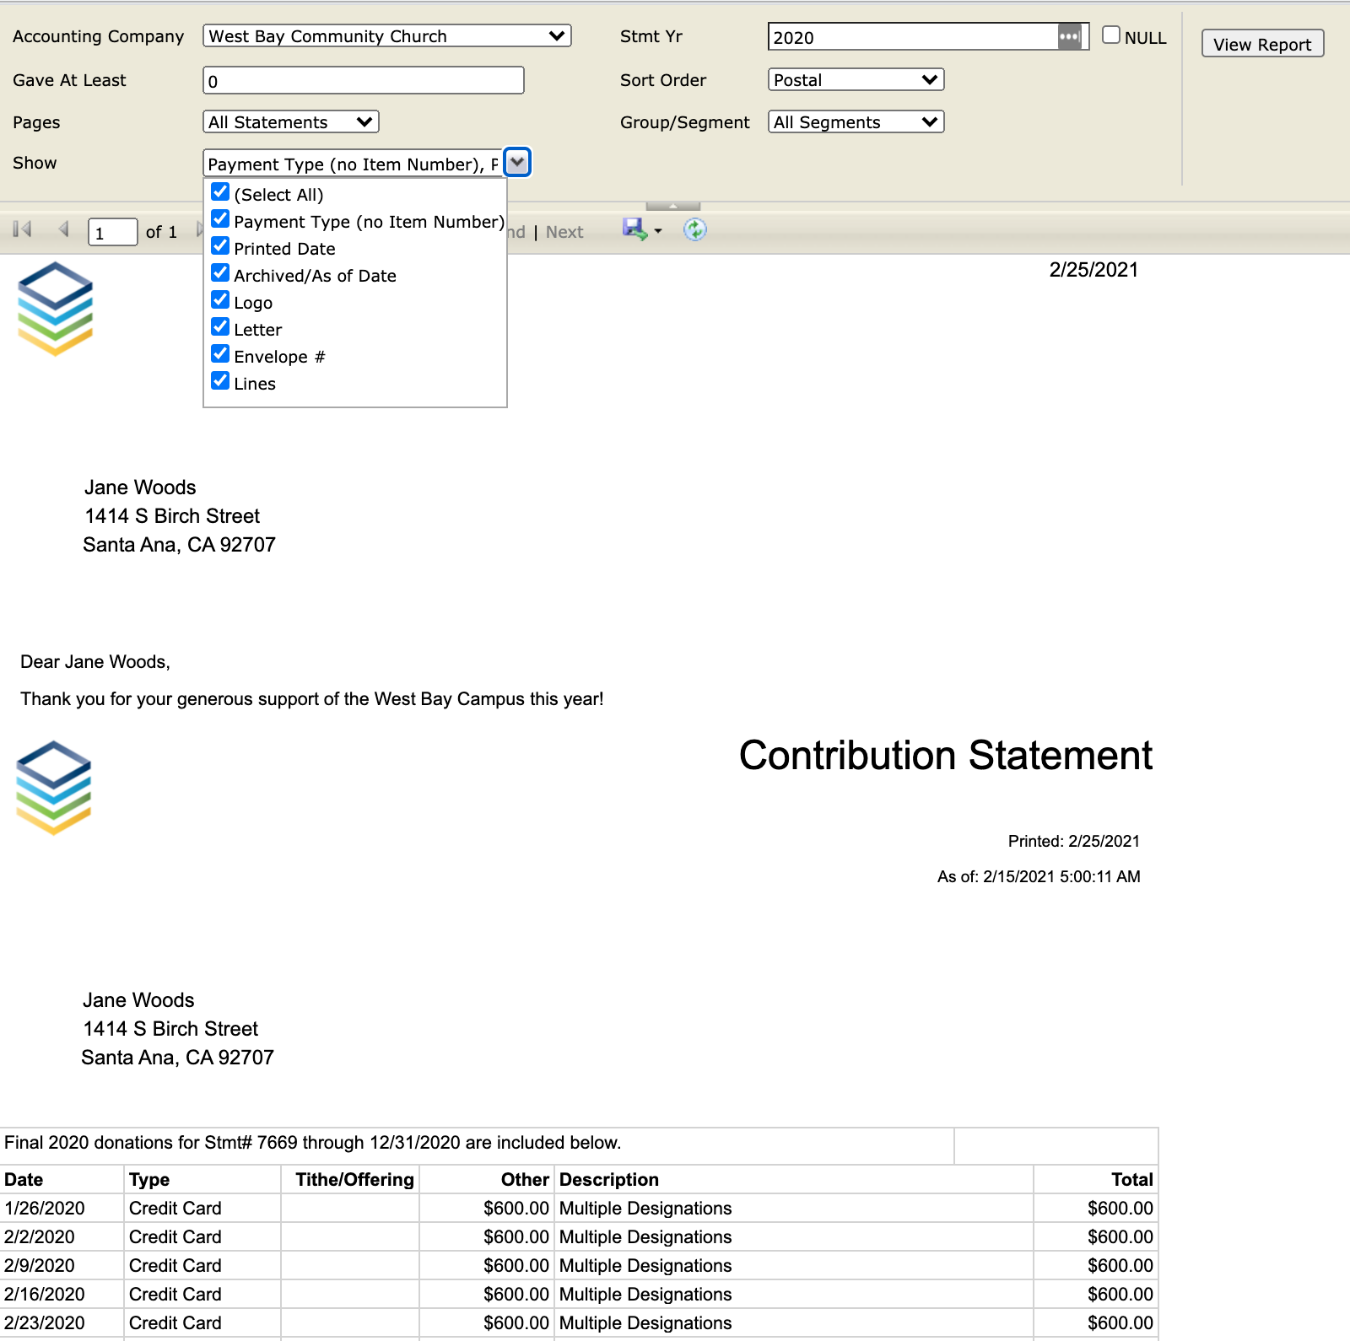Toggle Archived/As of Date checkbox
Screen dimensions: 1350x1341
point(220,273)
